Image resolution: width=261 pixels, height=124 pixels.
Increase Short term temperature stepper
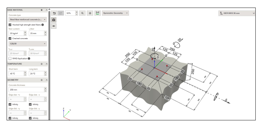click(x=25, y=72)
